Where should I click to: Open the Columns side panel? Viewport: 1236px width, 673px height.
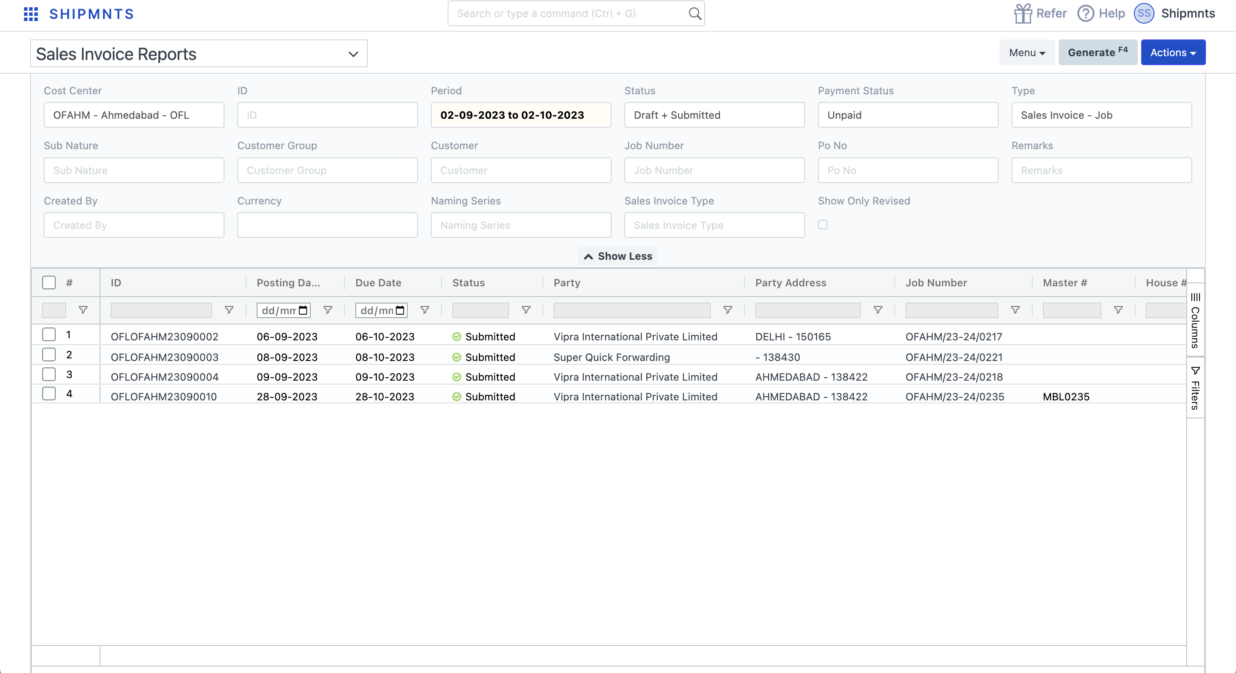(x=1195, y=320)
